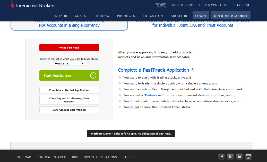Image resolution: width=267 pixels, height=162 pixels.
Task: Open the world map region icon
Action: 161,5
